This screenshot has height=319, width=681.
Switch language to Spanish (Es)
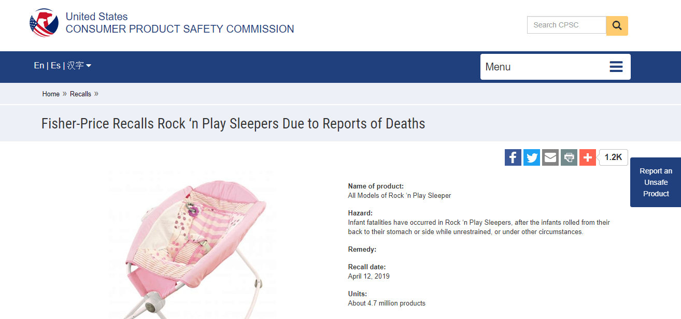[x=55, y=65]
